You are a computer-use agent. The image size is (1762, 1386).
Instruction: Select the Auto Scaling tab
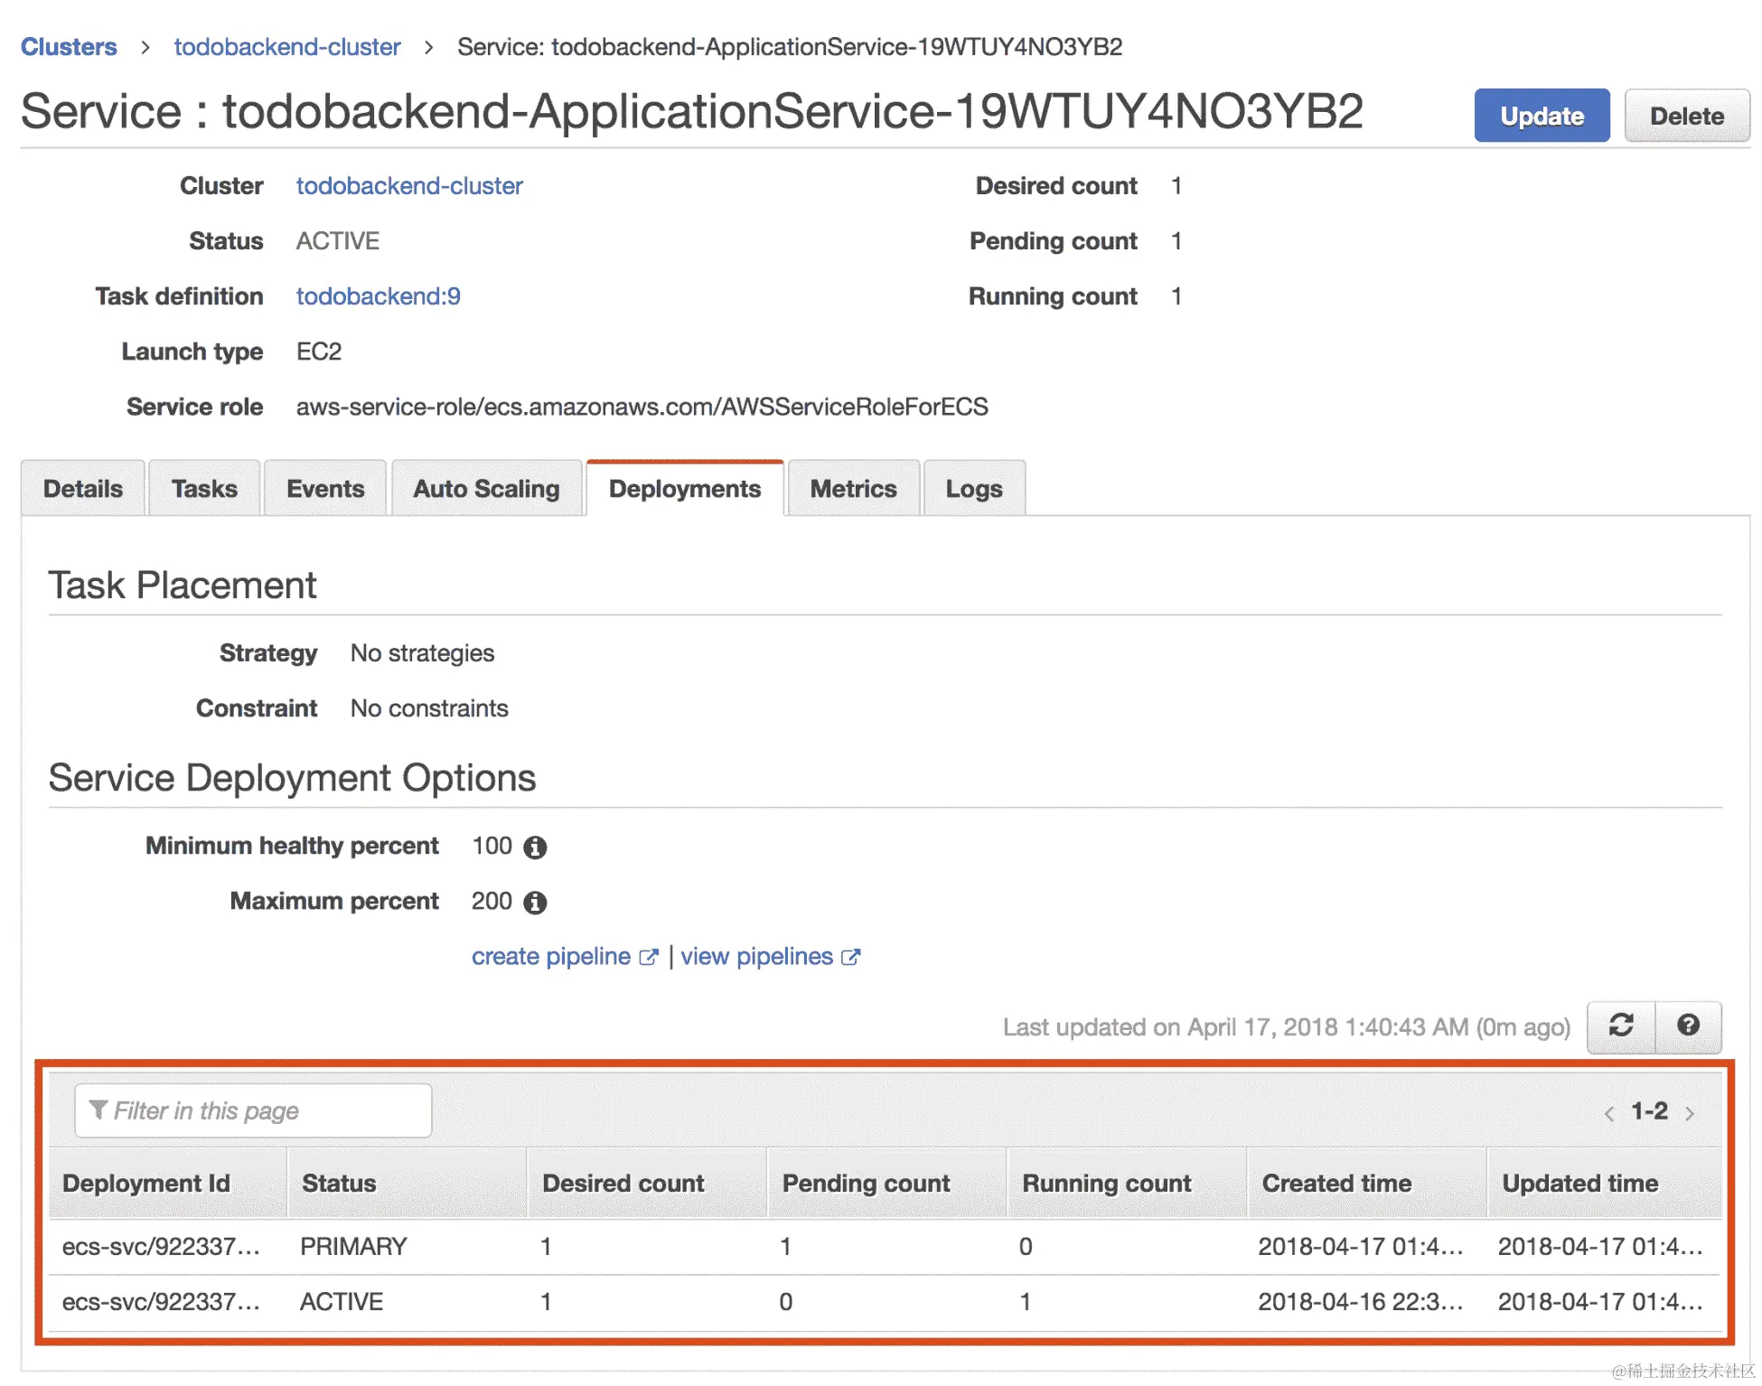pyautogui.click(x=486, y=489)
